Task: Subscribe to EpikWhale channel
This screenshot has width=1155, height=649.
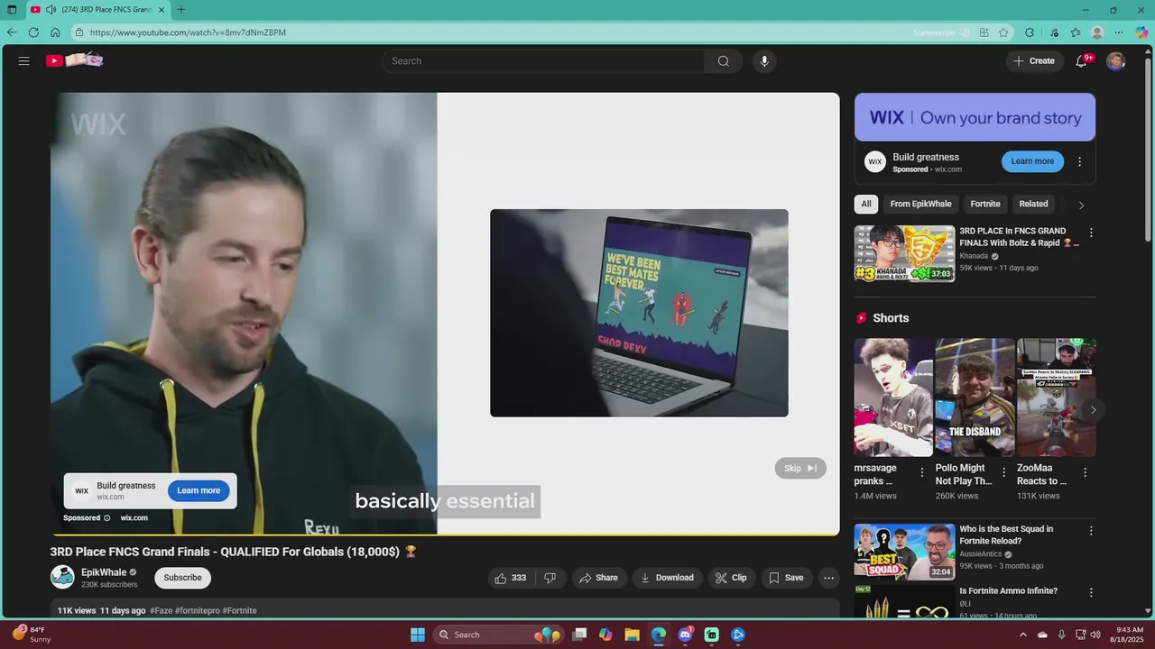Action: (182, 578)
